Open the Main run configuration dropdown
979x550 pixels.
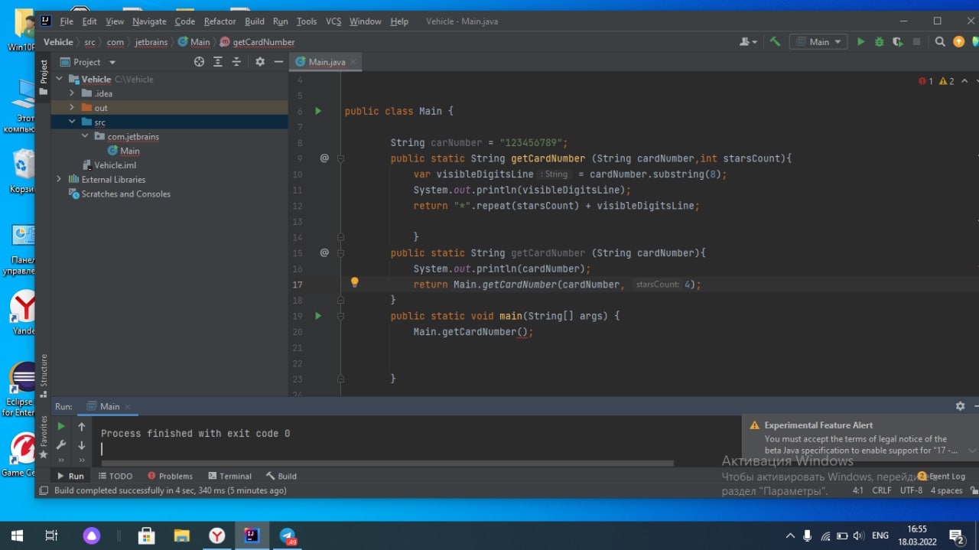pos(818,42)
